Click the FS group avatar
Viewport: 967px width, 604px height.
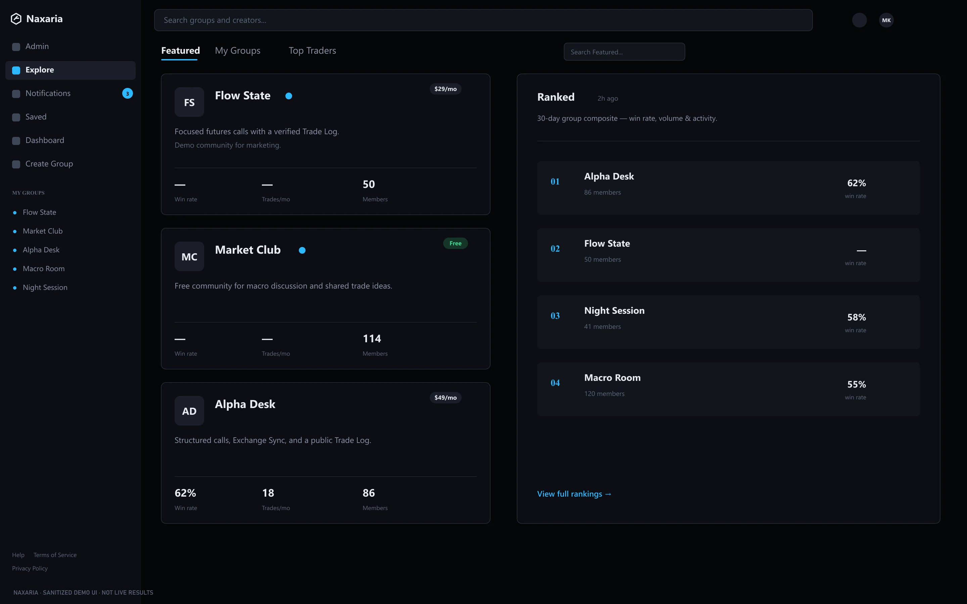click(x=189, y=102)
